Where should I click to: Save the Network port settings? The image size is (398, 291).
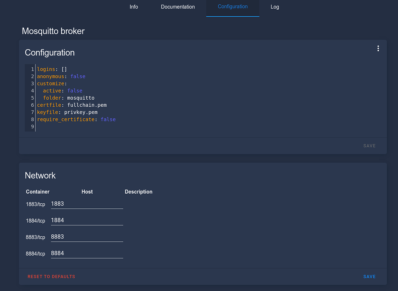point(369,277)
